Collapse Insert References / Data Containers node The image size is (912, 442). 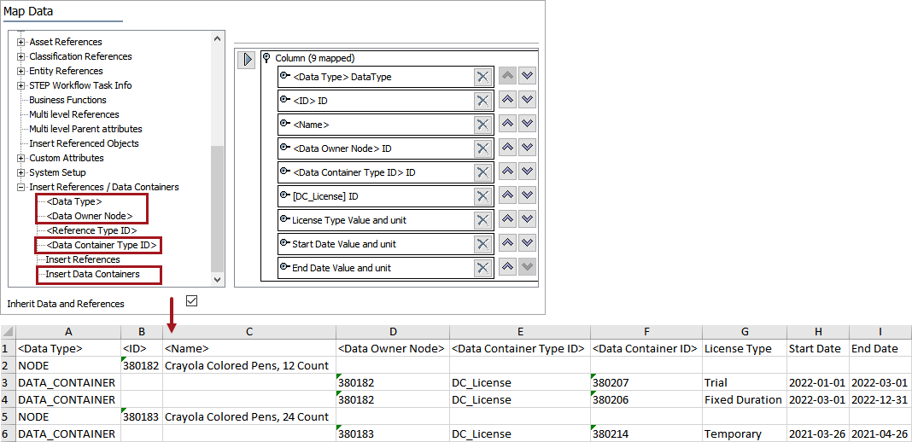coord(21,187)
